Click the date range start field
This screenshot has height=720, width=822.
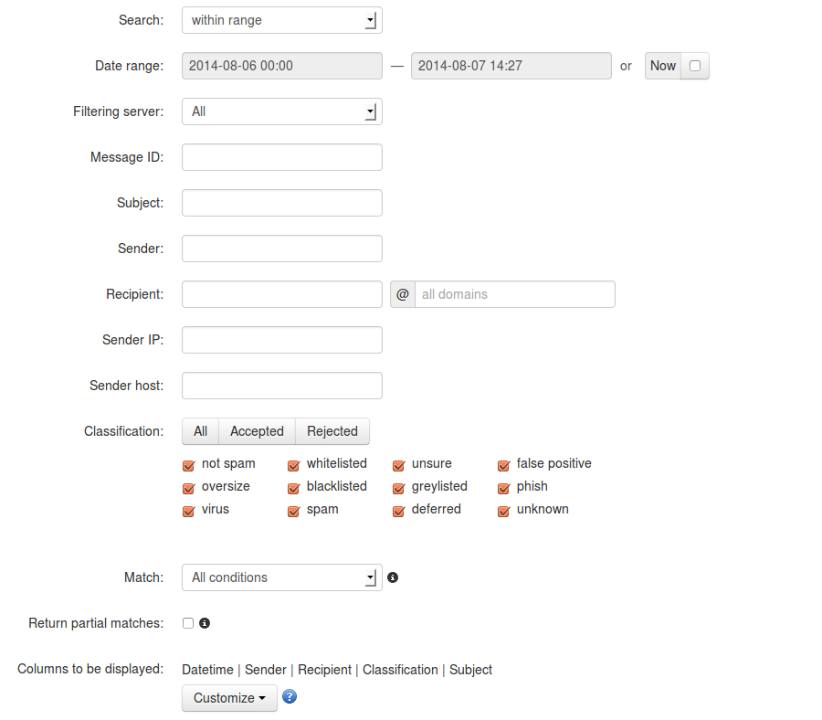click(281, 66)
